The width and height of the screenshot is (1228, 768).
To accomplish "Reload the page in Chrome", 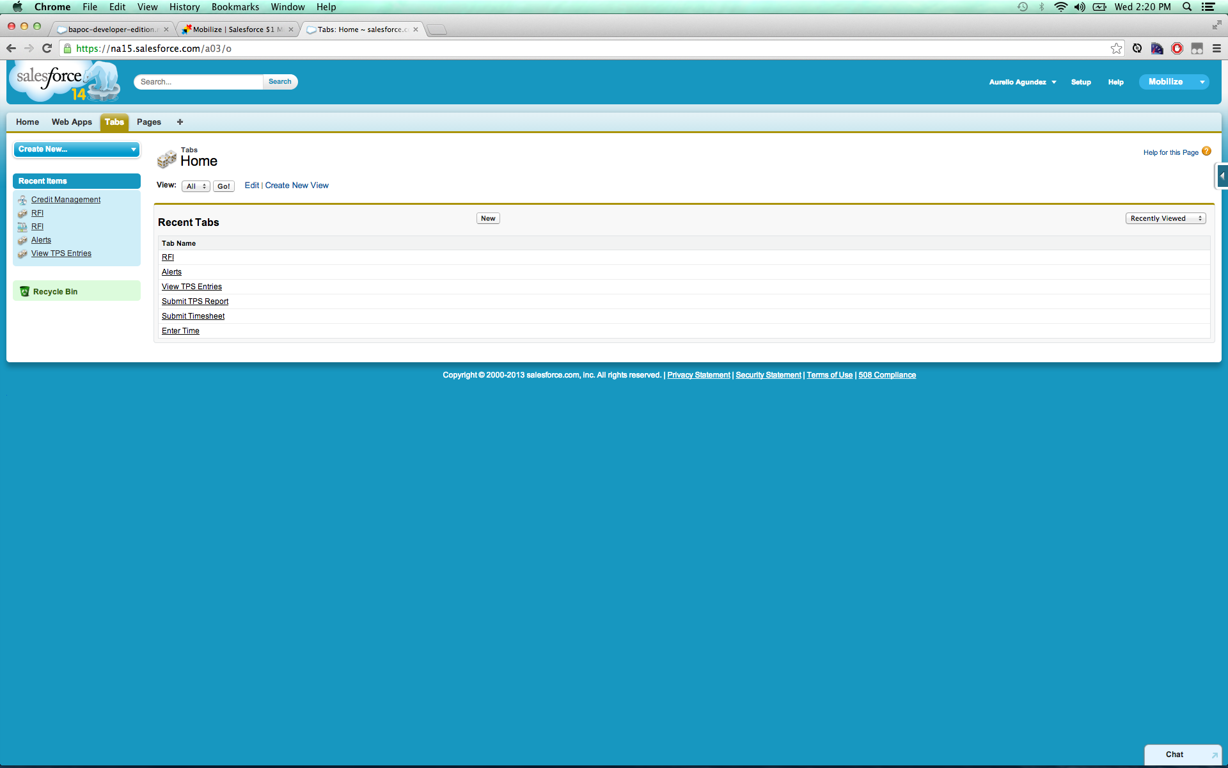I will tap(47, 49).
